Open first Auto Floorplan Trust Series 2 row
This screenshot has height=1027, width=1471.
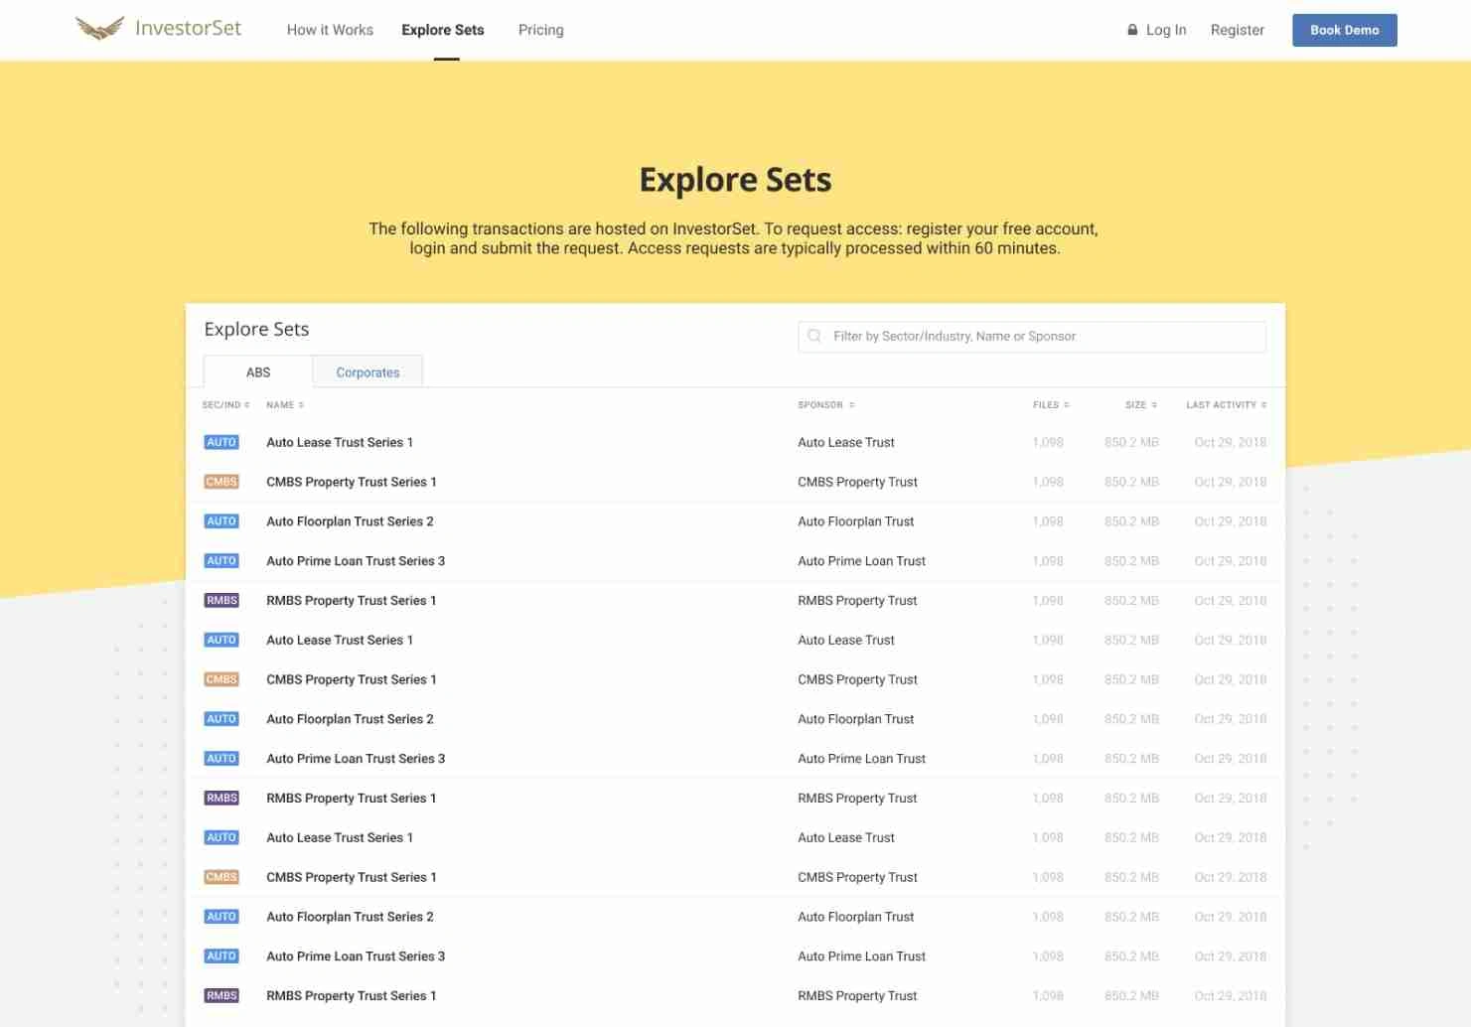[x=350, y=521]
